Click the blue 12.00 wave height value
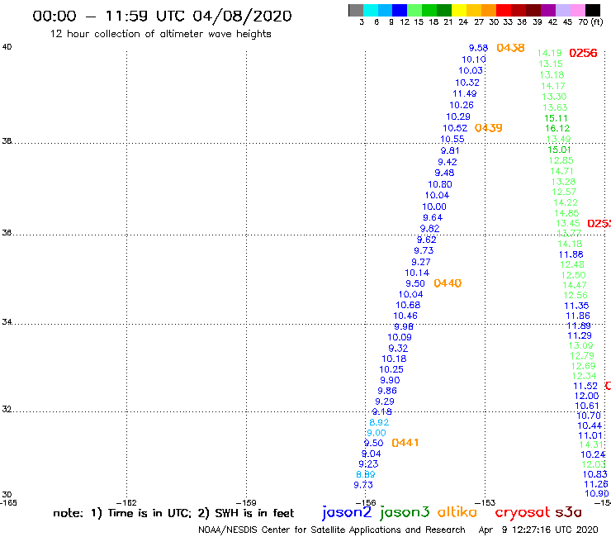 pyautogui.click(x=586, y=396)
